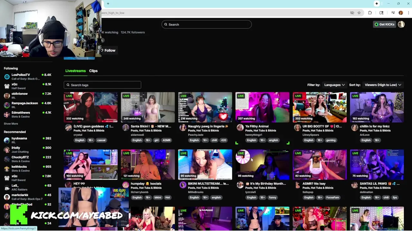Open the SANTAS LIL PAWG stream title

pos(379,184)
